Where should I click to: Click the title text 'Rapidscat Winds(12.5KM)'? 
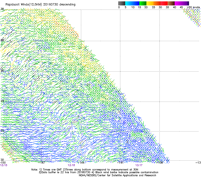(24, 5)
